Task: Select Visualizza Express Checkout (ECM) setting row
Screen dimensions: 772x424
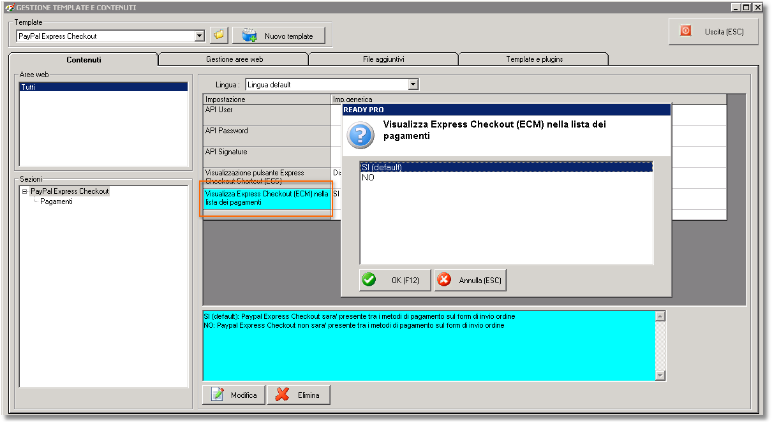Action: (267, 199)
